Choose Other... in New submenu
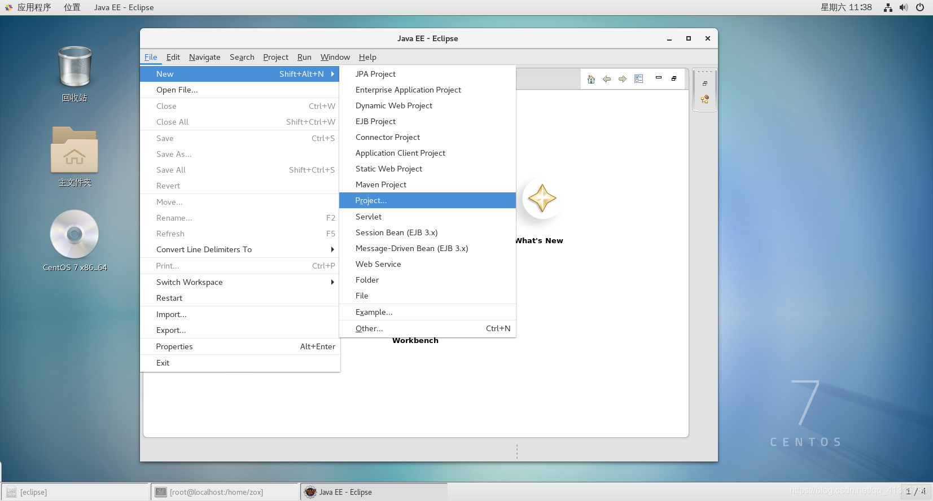 coord(427,328)
